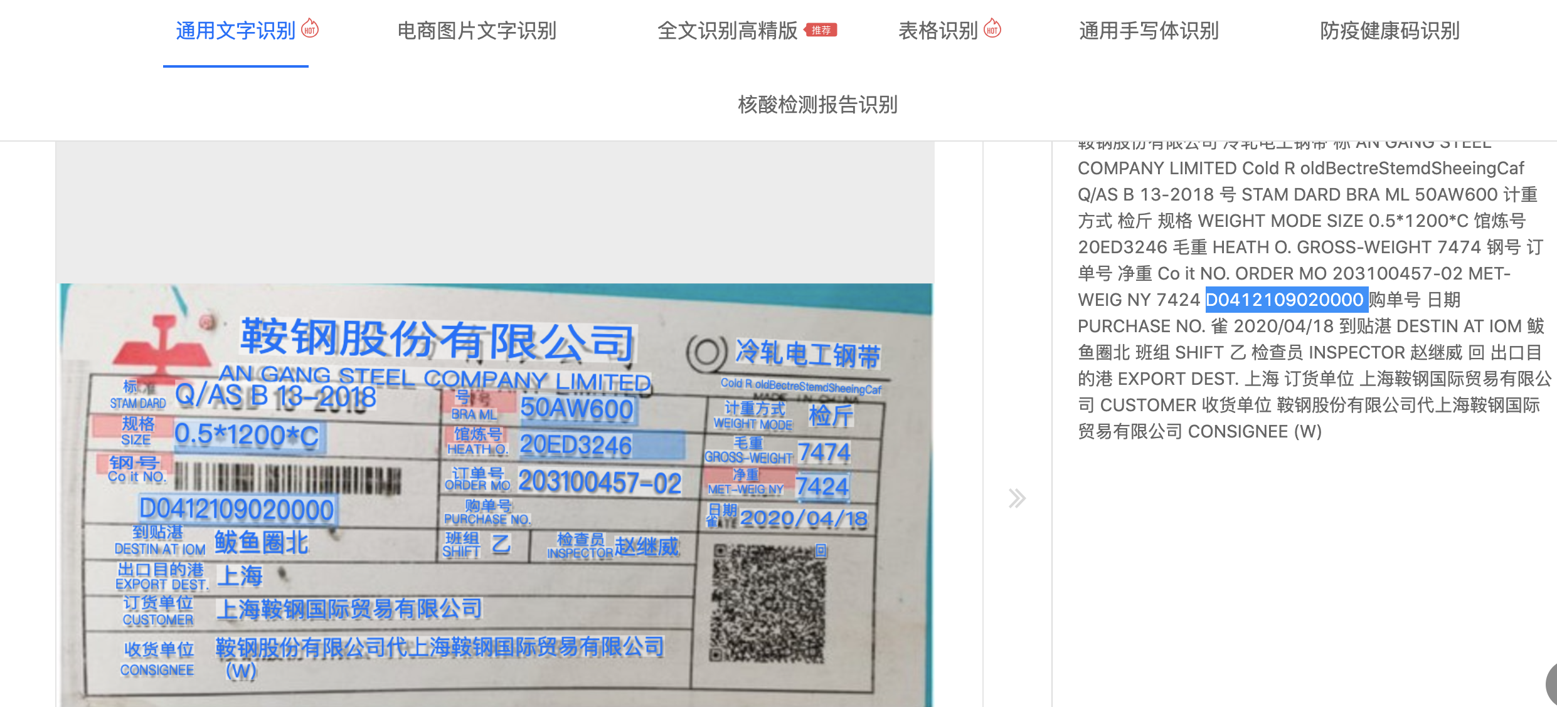The height and width of the screenshot is (707, 1557).
Task: Click the red 推荐 badge icon
Action: point(821,30)
